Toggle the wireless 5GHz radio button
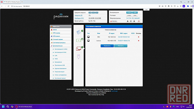Image resolution: width=194 pixels, height=109 pixels. tap(135, 12)
